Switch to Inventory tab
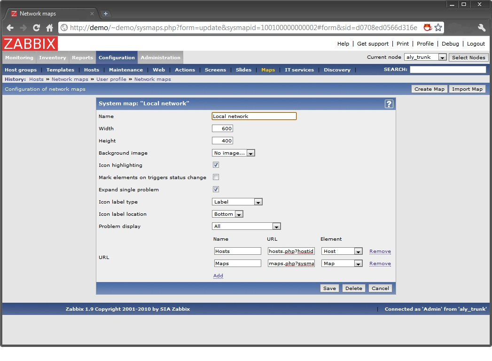 (53, 57)
